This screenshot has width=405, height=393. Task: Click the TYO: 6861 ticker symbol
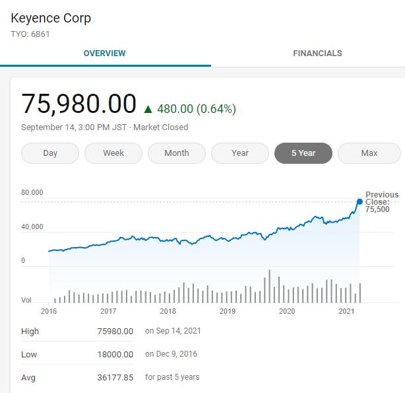click(30, 34)
